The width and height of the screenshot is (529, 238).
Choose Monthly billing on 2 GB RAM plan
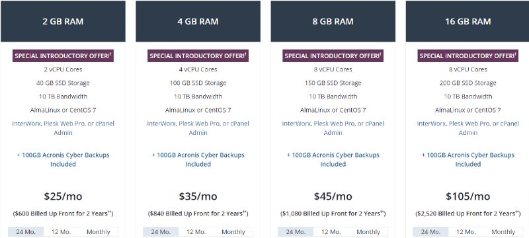98,232
